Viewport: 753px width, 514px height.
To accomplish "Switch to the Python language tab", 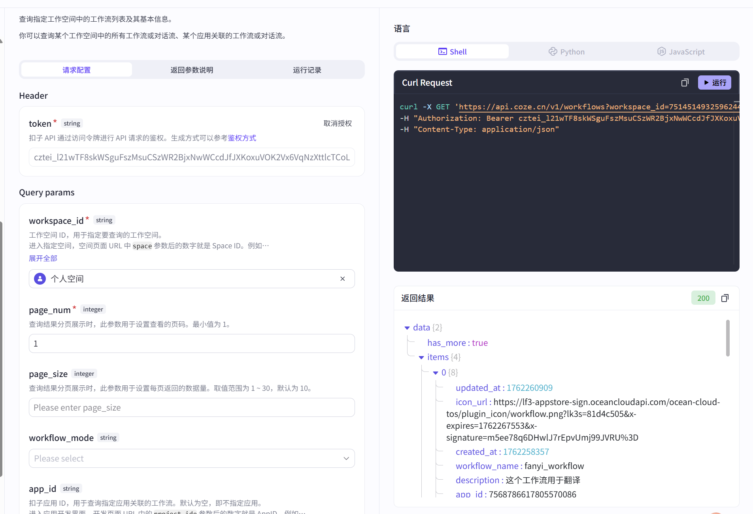I will coord(566,52).
